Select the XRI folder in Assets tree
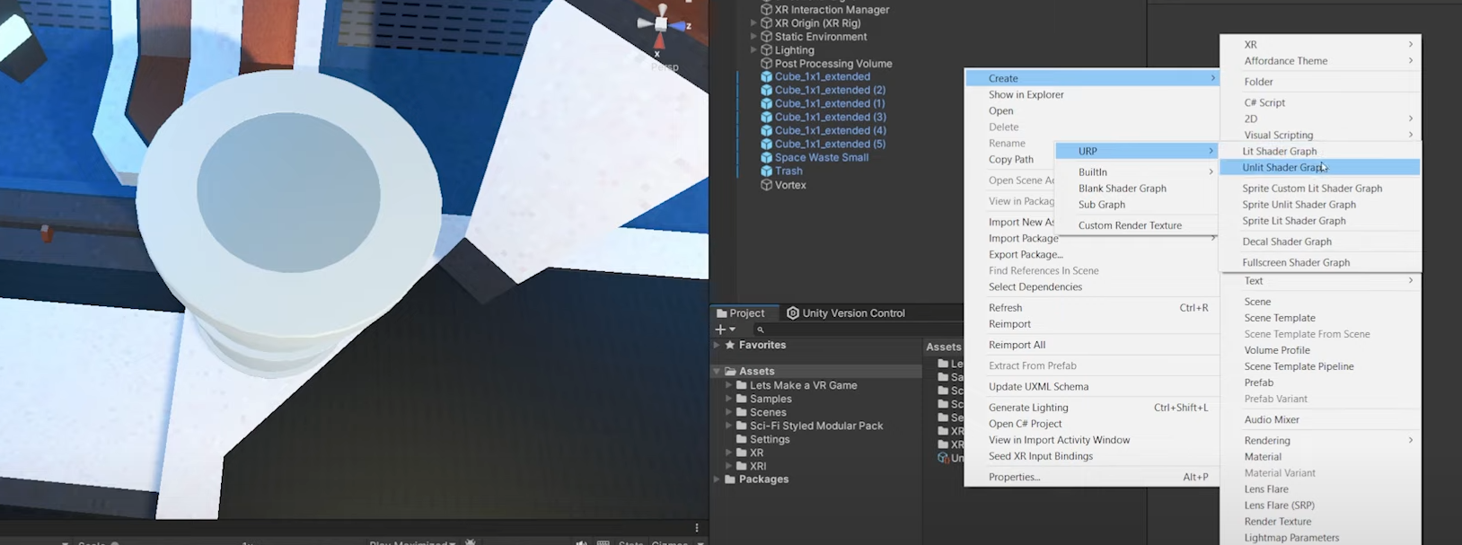 click(758, 466)
